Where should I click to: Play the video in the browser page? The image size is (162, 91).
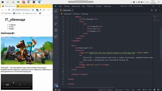3,85
